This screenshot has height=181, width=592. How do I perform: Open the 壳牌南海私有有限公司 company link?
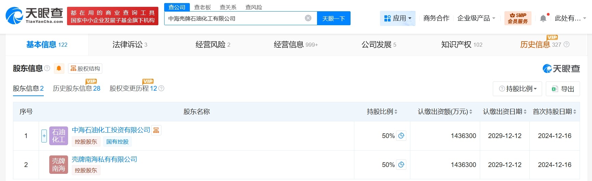pyautogui.click(x=104, y=159)
